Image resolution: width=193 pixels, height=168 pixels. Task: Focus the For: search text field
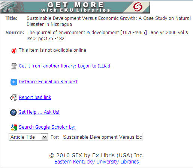(102, 137)
